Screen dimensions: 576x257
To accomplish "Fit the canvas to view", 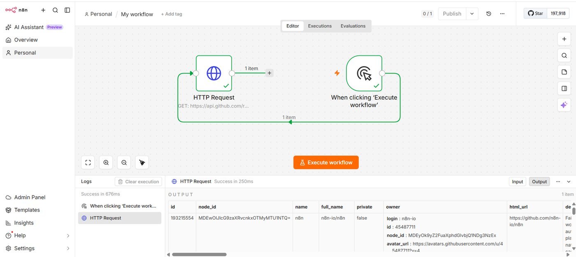I will pos(88,163).
